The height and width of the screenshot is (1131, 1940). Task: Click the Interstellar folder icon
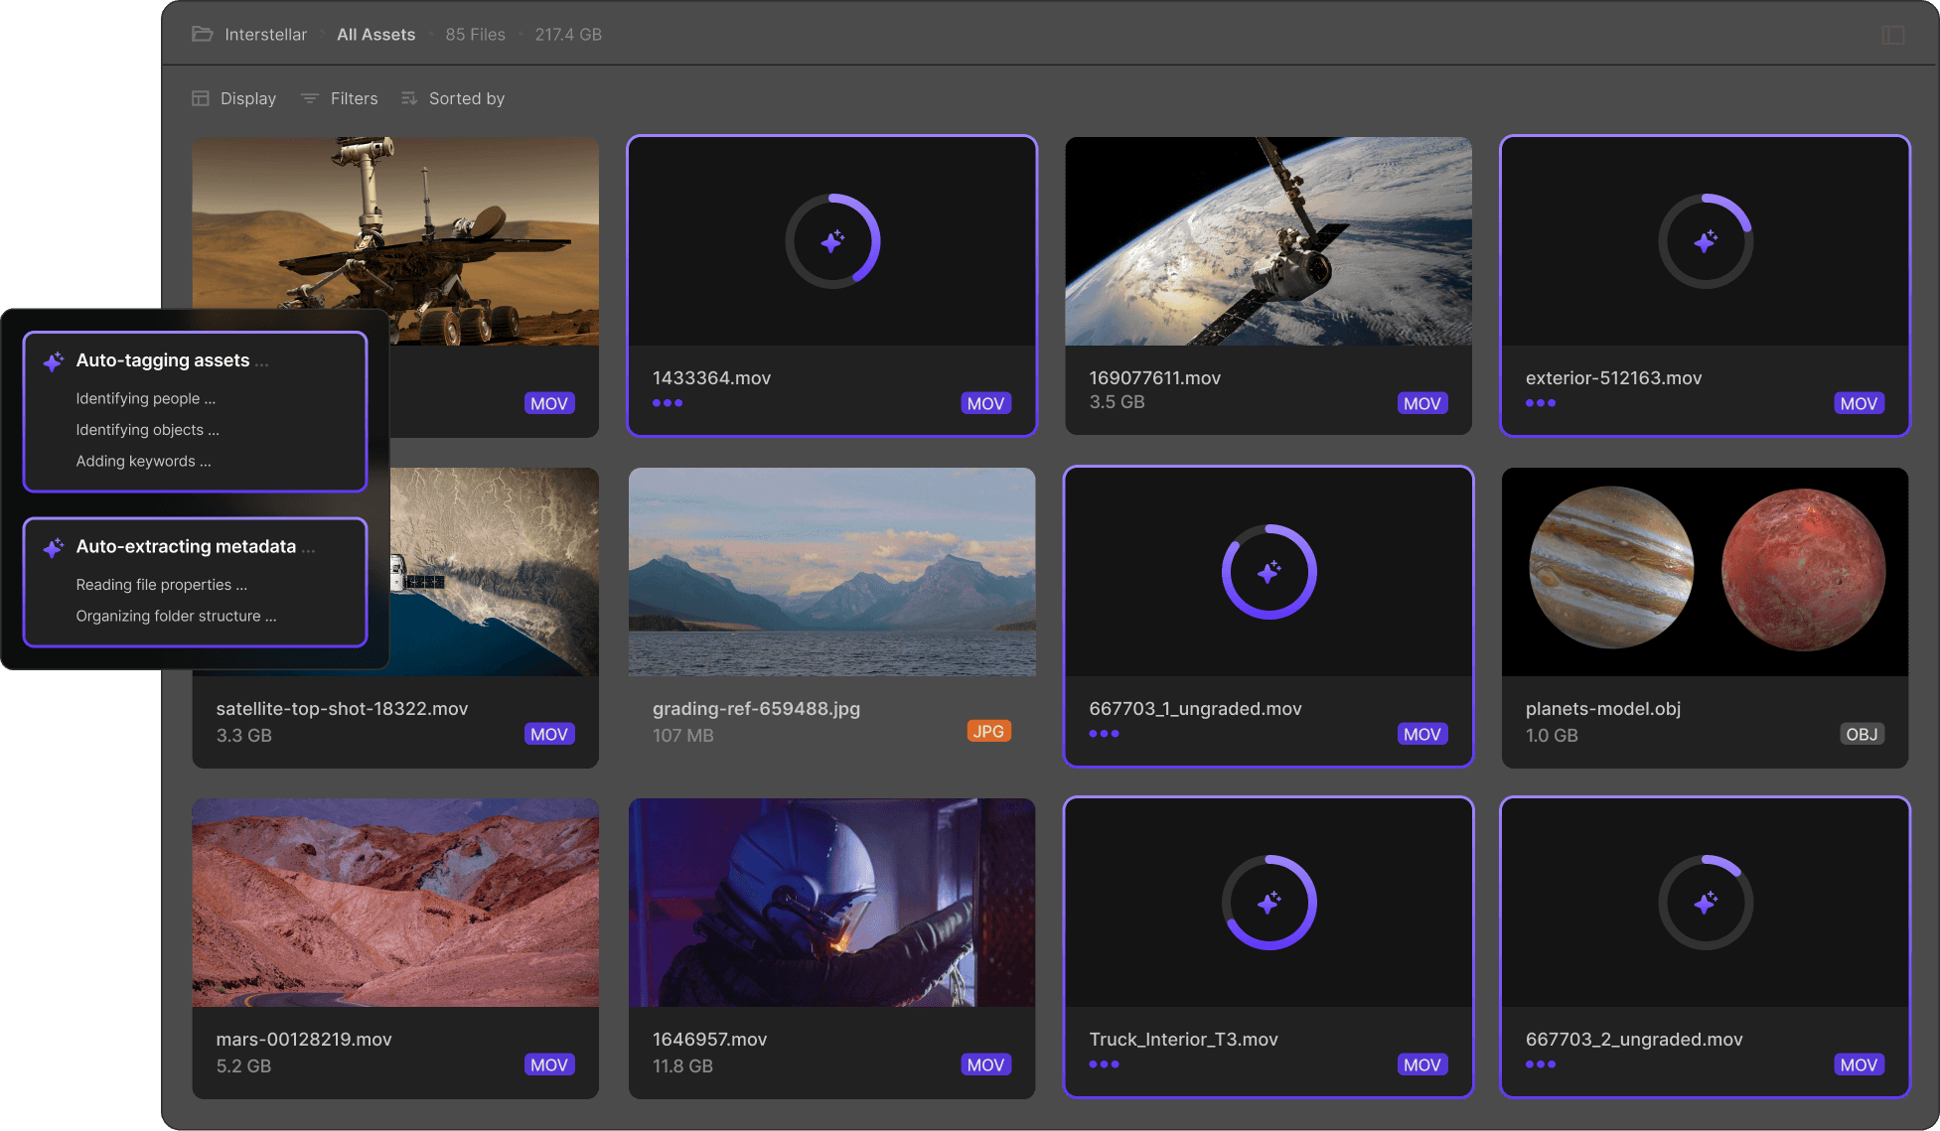tap(203, 34)
